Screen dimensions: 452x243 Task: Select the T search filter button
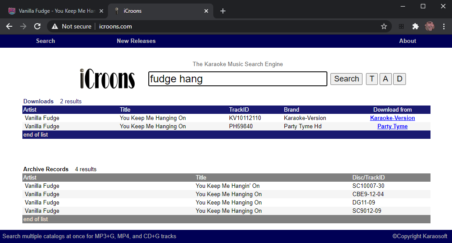coord(372,79)
